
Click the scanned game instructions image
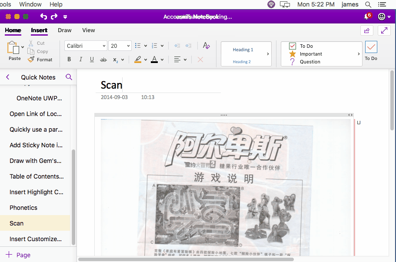pos(226,188)
